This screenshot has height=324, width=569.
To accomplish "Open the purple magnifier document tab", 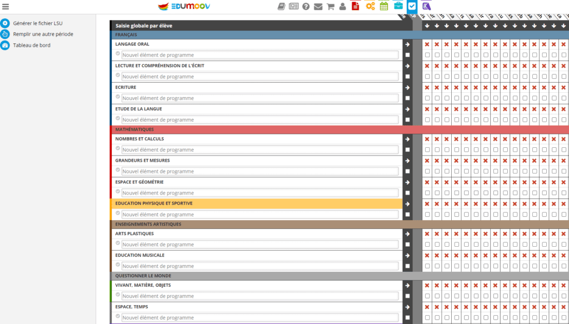I will click(x=426, y=6).
